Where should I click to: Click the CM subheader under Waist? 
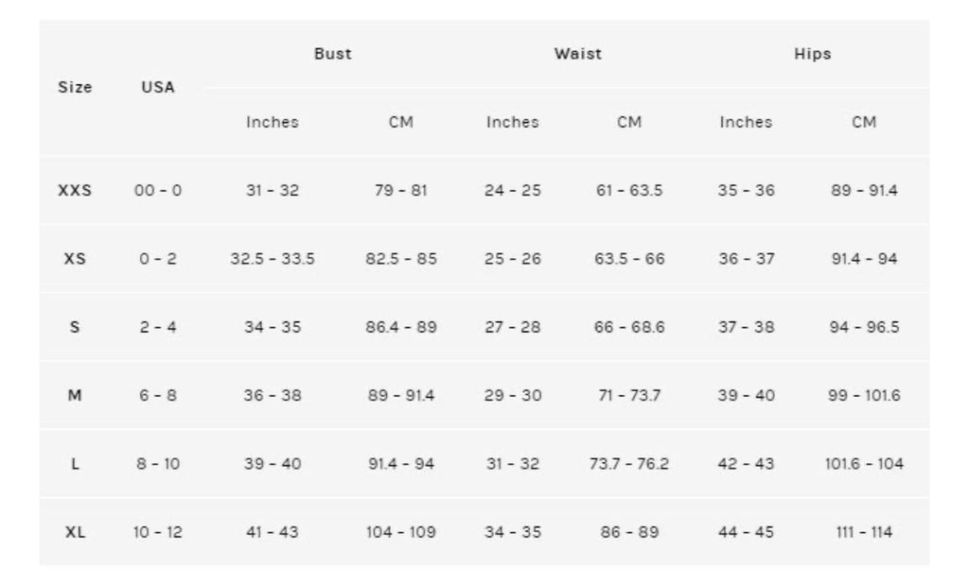(x=629, y=122)
